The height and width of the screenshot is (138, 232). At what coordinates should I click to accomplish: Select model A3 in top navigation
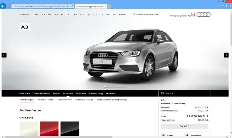tap(43, 14)
